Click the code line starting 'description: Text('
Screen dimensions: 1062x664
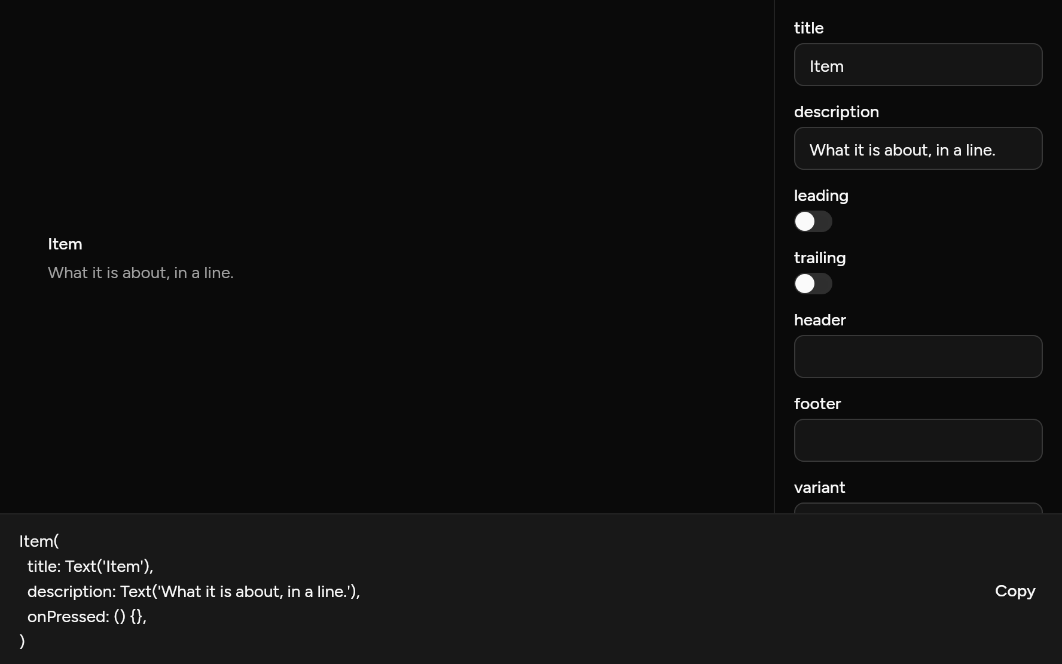[x=194, y=592]
